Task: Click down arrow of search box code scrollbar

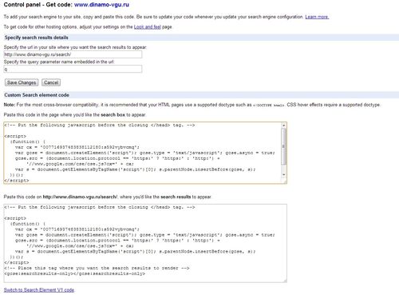Action: coord(284,174)
